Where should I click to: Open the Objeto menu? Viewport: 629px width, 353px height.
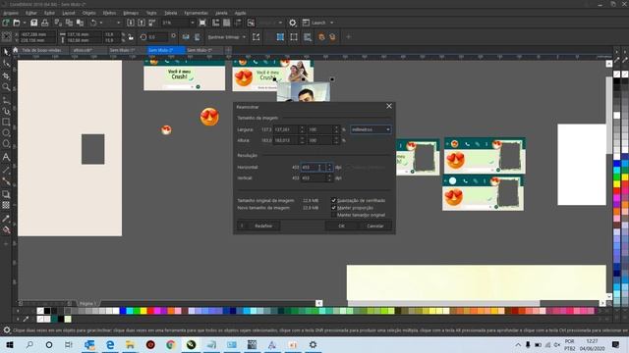pos(89,13)
